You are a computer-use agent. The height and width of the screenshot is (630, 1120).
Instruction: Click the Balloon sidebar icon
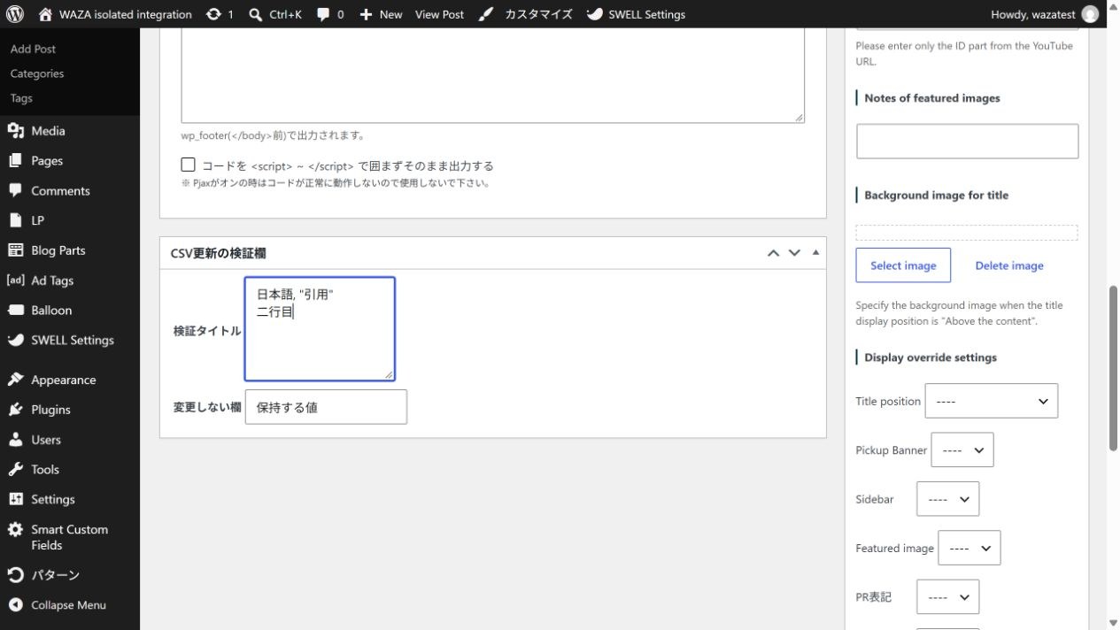(x=15, y=311)
